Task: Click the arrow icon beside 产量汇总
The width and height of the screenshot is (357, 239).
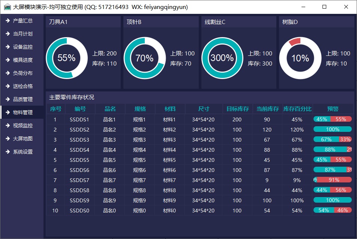Action: pos(7,21)
